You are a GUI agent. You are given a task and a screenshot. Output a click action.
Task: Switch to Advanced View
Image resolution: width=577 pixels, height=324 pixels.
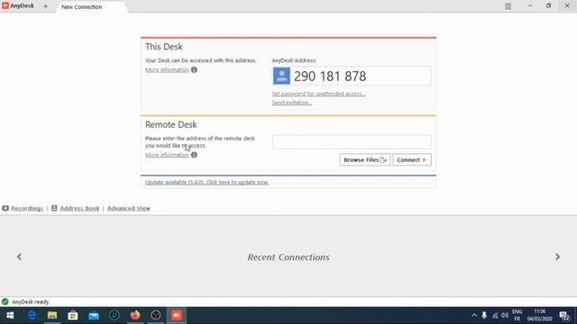tap(128, 208)
